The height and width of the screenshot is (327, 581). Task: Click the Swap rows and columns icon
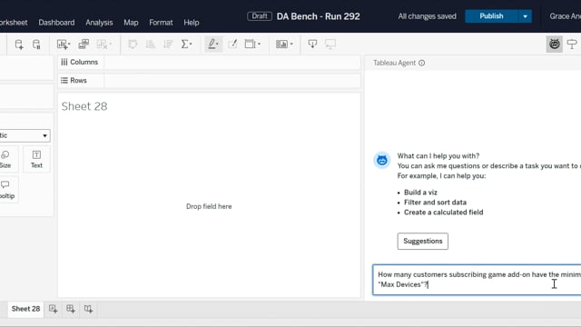tap(133, 45)
